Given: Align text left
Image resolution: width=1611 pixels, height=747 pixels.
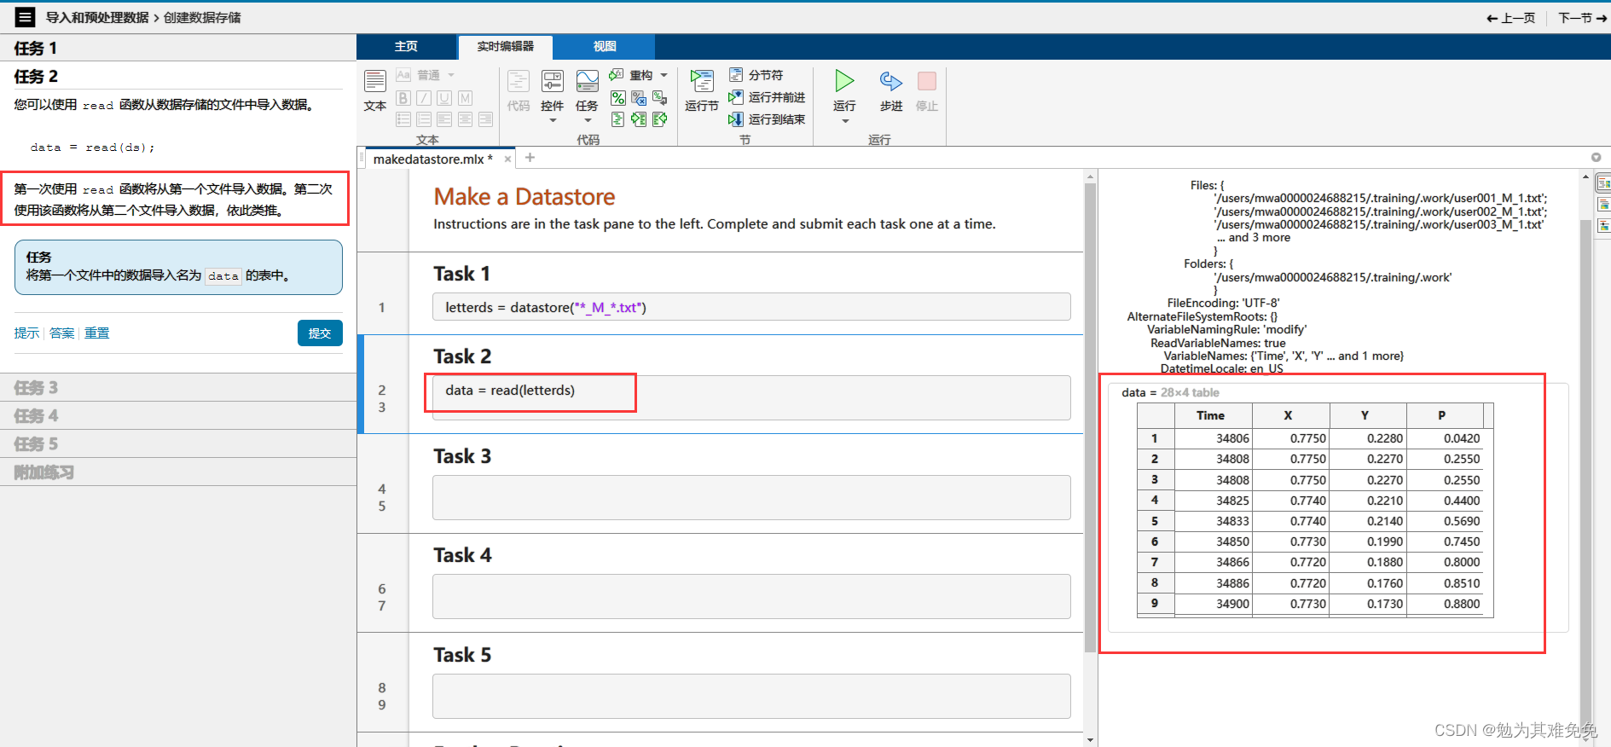Looking at the screenshot, I should [x=444, y=119].
